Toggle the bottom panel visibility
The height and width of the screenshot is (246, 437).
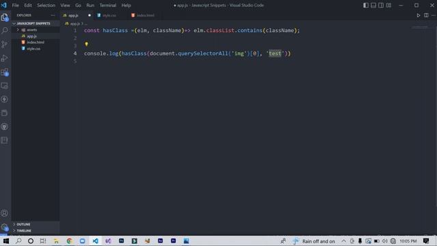coord(373,5)
